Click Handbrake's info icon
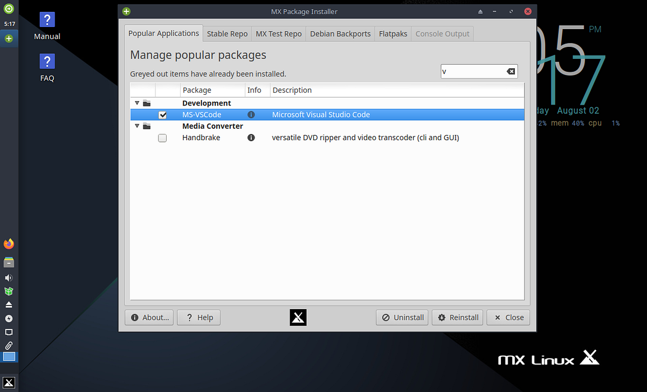 point(251,138)
